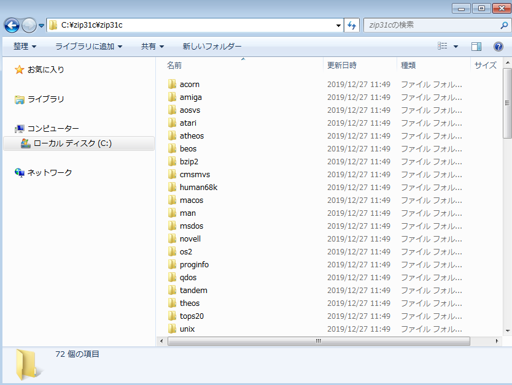Click the tops20 folder name
This screenshot has height=385, width=512.
coord(192,316)
